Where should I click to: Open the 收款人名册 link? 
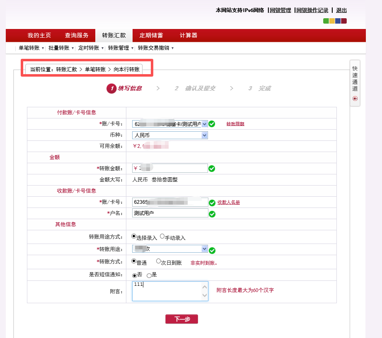pyautogui.click(x=229, y=202)
